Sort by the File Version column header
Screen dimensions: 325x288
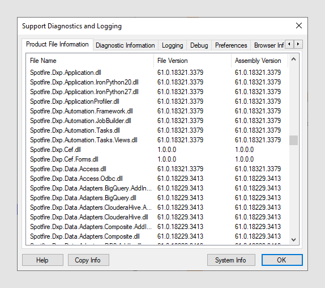coord(193,61)
